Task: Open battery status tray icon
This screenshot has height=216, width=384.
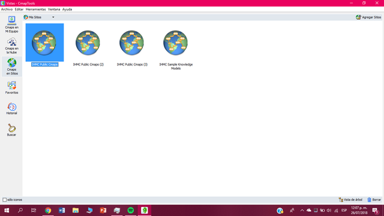Action: pos(322,211)
